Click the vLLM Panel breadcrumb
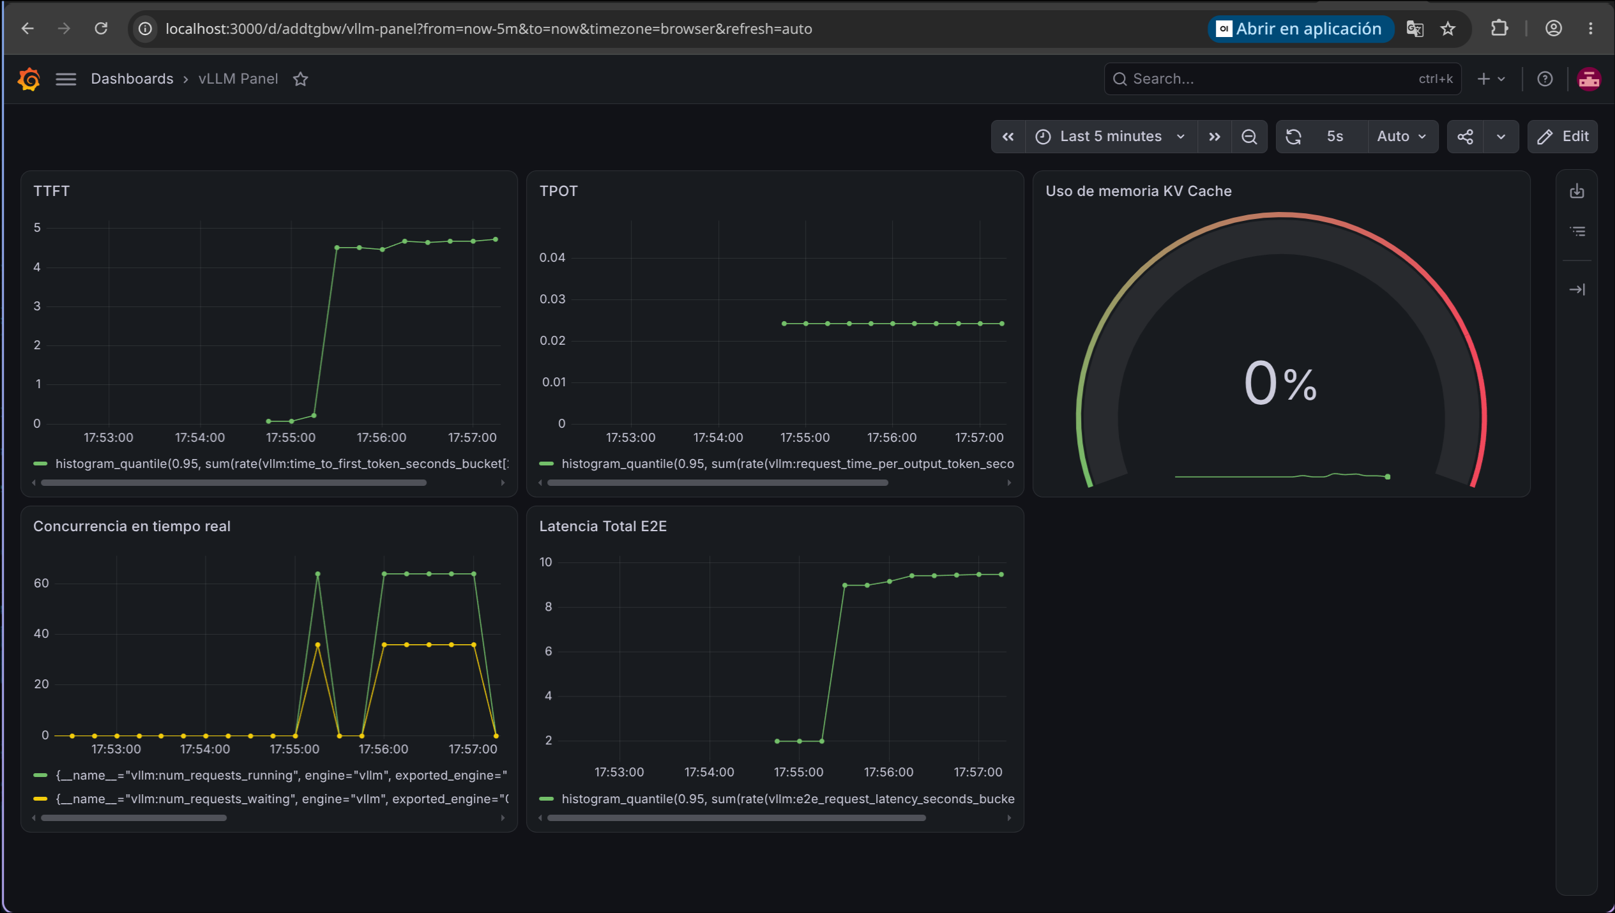 click(238, 79)
